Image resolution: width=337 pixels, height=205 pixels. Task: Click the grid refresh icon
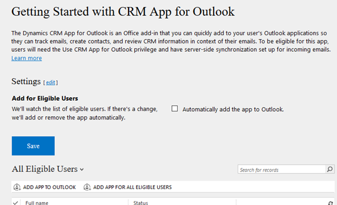pyautogui.click(x=331, y=203)
